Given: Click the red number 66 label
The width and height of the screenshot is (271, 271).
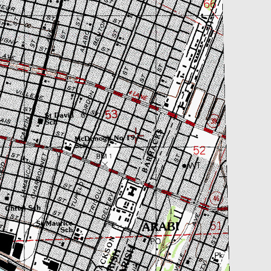Looking at the screenshot, I should point(210,4).
